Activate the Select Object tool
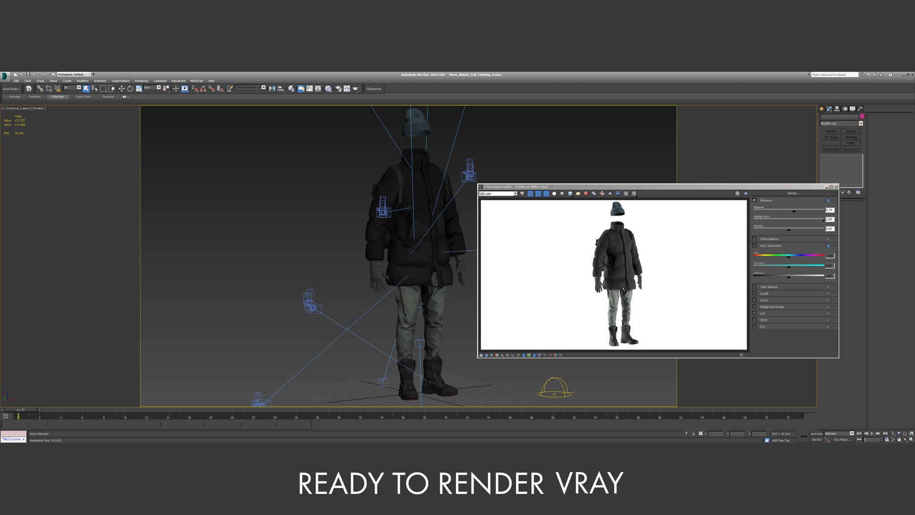915x515 pixels. pyautogui.click(x=86, y=88)
